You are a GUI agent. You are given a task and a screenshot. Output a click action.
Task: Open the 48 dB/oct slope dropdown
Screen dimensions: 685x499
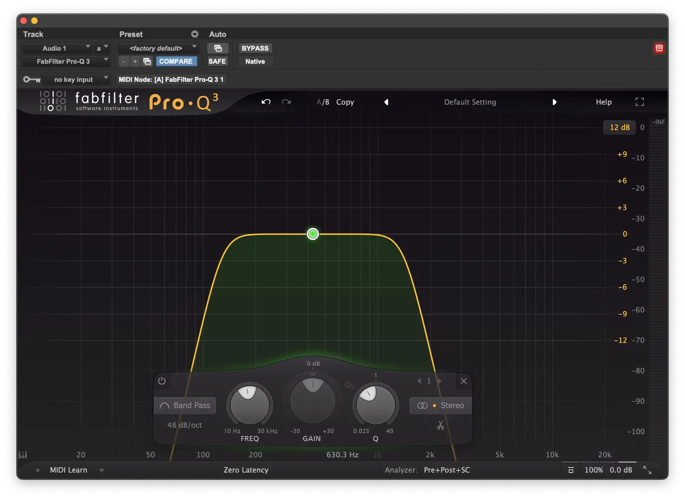[x=185, y=425]
